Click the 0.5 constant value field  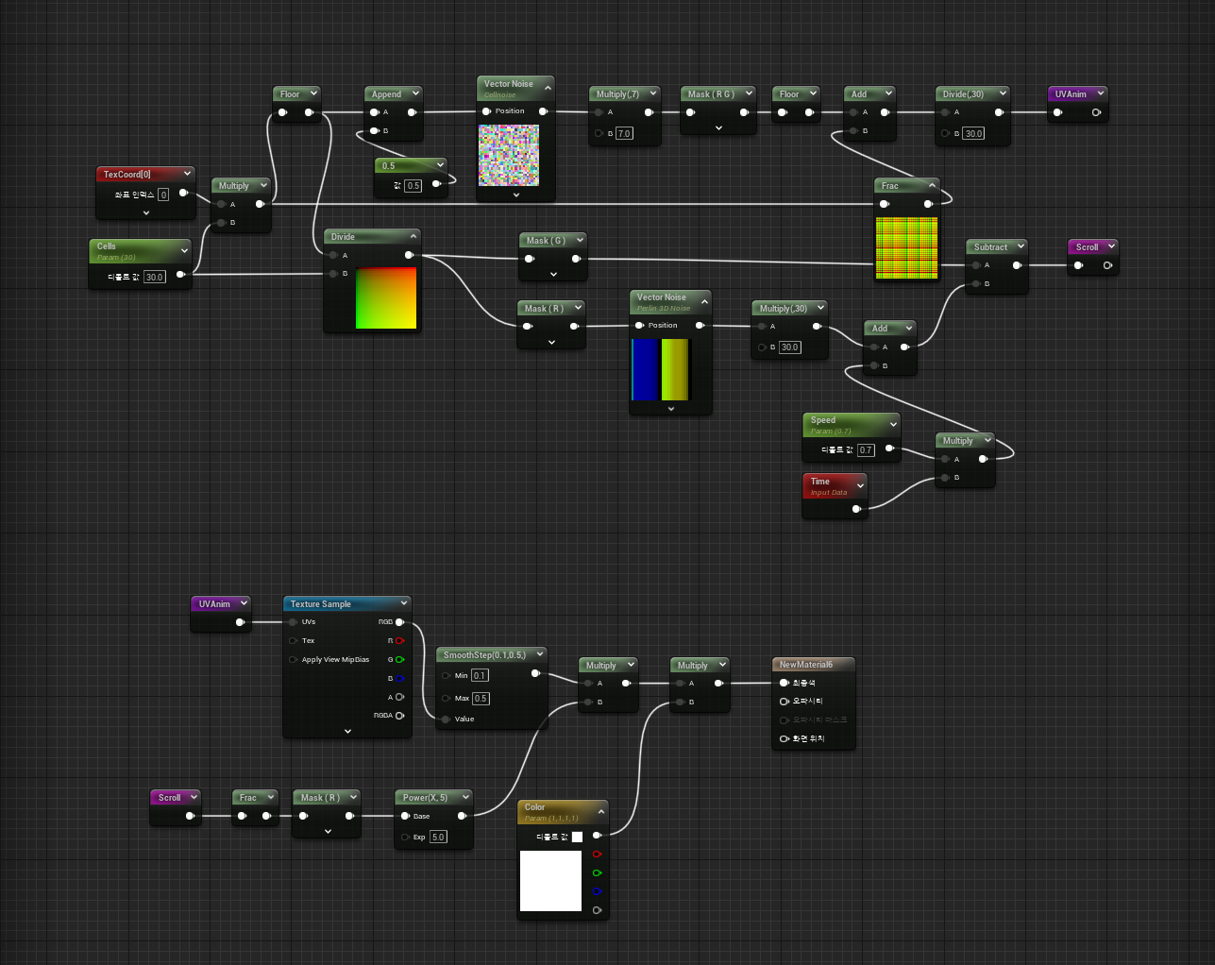413,186
